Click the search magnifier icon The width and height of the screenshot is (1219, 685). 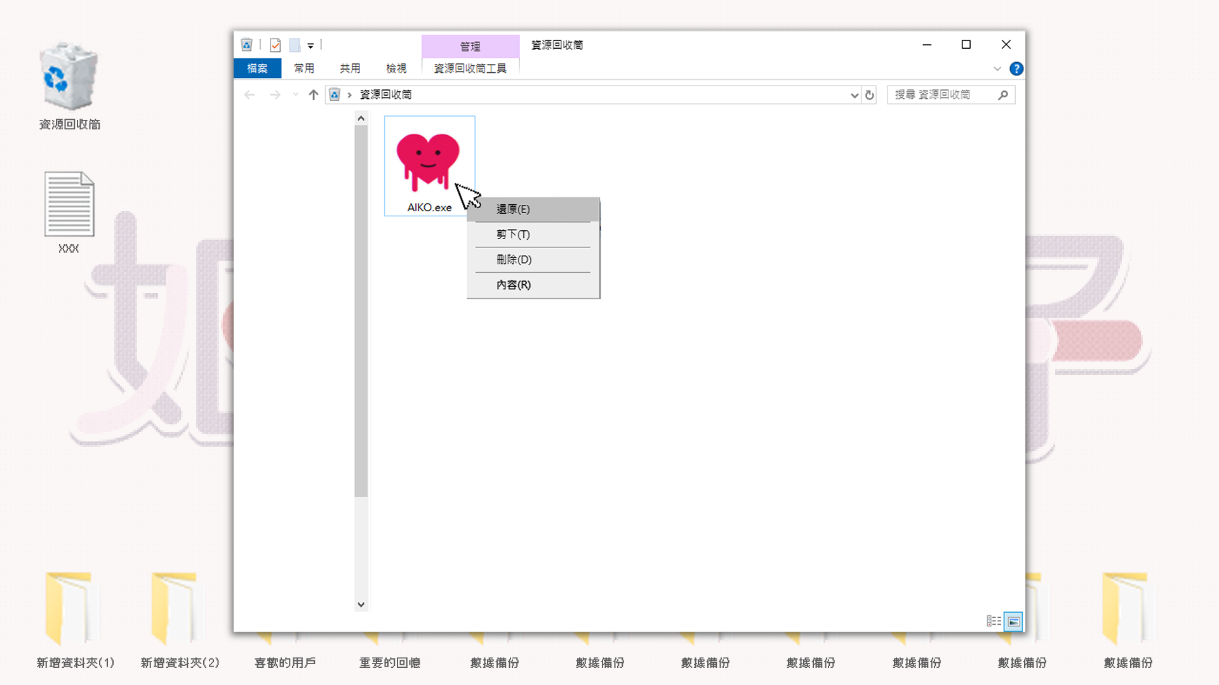click(1003, 95)
